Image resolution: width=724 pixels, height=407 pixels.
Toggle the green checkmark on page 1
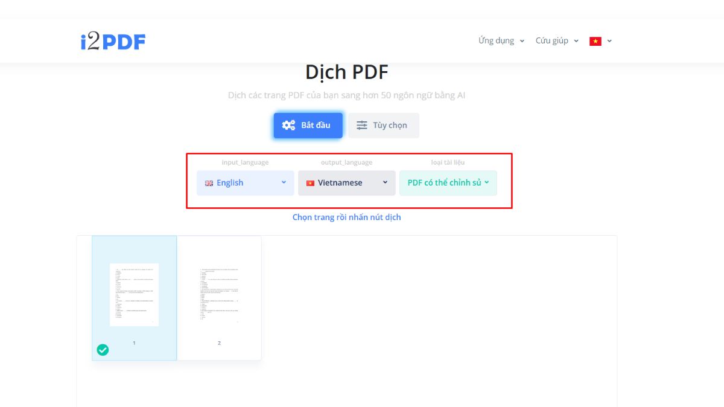(103, 349)
